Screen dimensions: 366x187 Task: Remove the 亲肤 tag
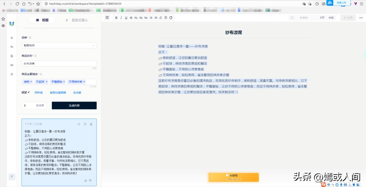coord(31,82)
